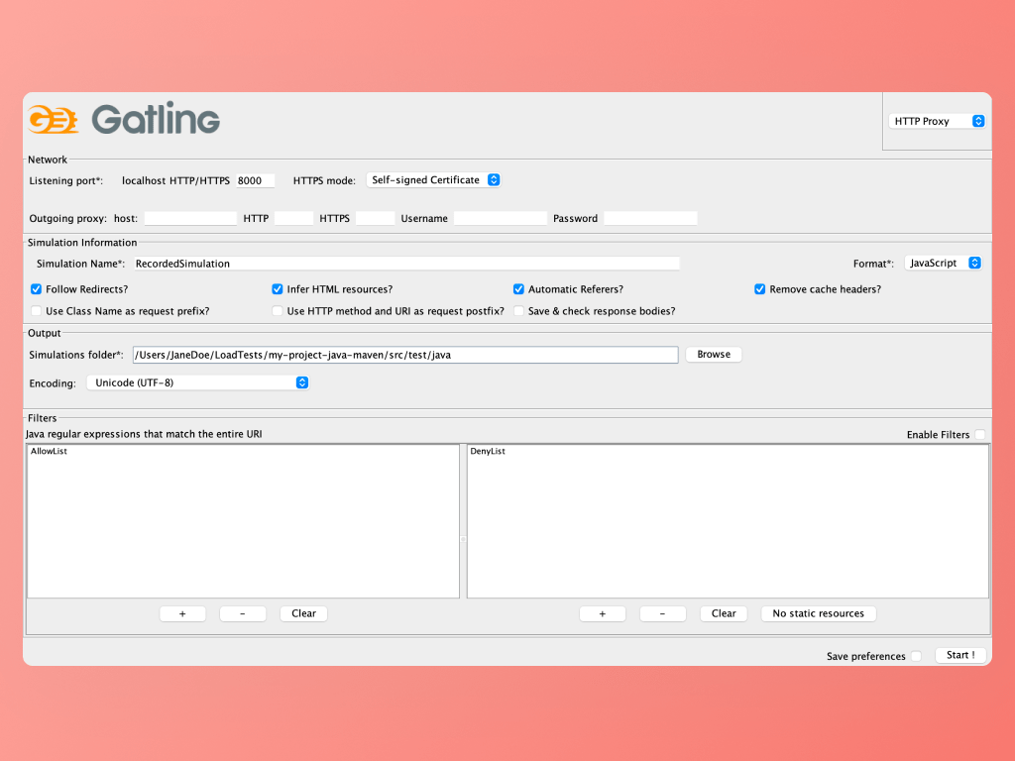This screenshot has height=761, width=1015.
Task: Enable Use Class Name as request prefix
Action: point(37,311)
